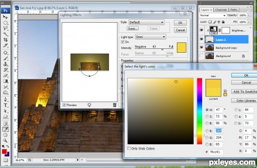
Task: Hide the Background copy layer
Action: click(201, 48)
